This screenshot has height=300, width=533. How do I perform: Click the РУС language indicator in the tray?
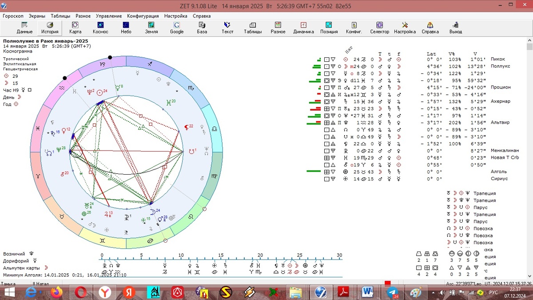tap(493, 293)
